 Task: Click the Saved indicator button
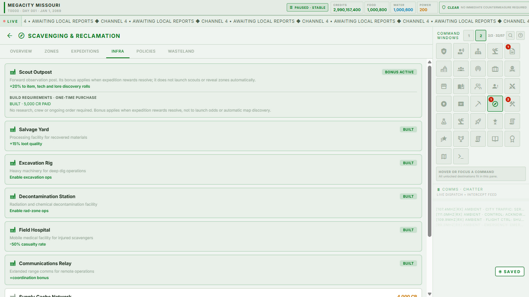coord(509,271)
